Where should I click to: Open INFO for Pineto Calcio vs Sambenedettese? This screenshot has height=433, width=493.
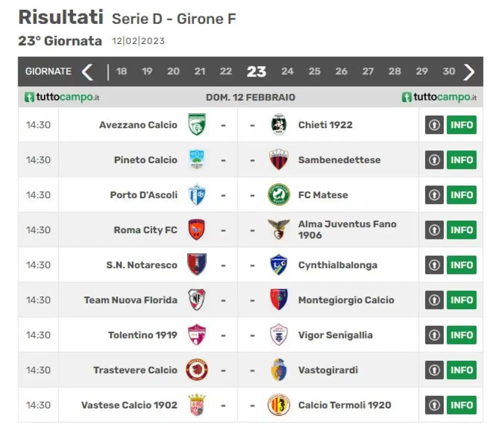[461, 160]
